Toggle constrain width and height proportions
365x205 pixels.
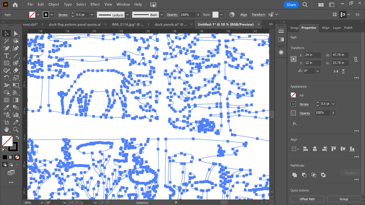point(355,59)
